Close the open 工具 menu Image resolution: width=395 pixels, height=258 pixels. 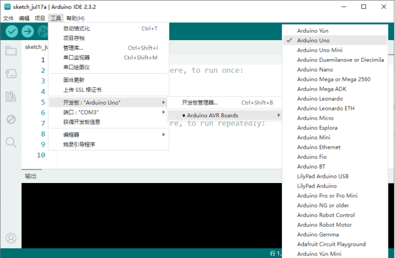(56, 19)
